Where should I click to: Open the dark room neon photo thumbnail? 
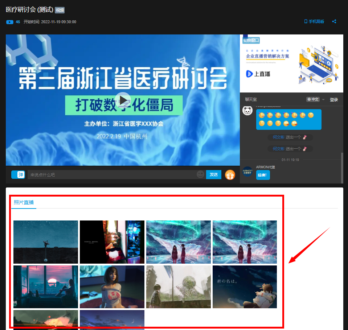click(112, 242)
